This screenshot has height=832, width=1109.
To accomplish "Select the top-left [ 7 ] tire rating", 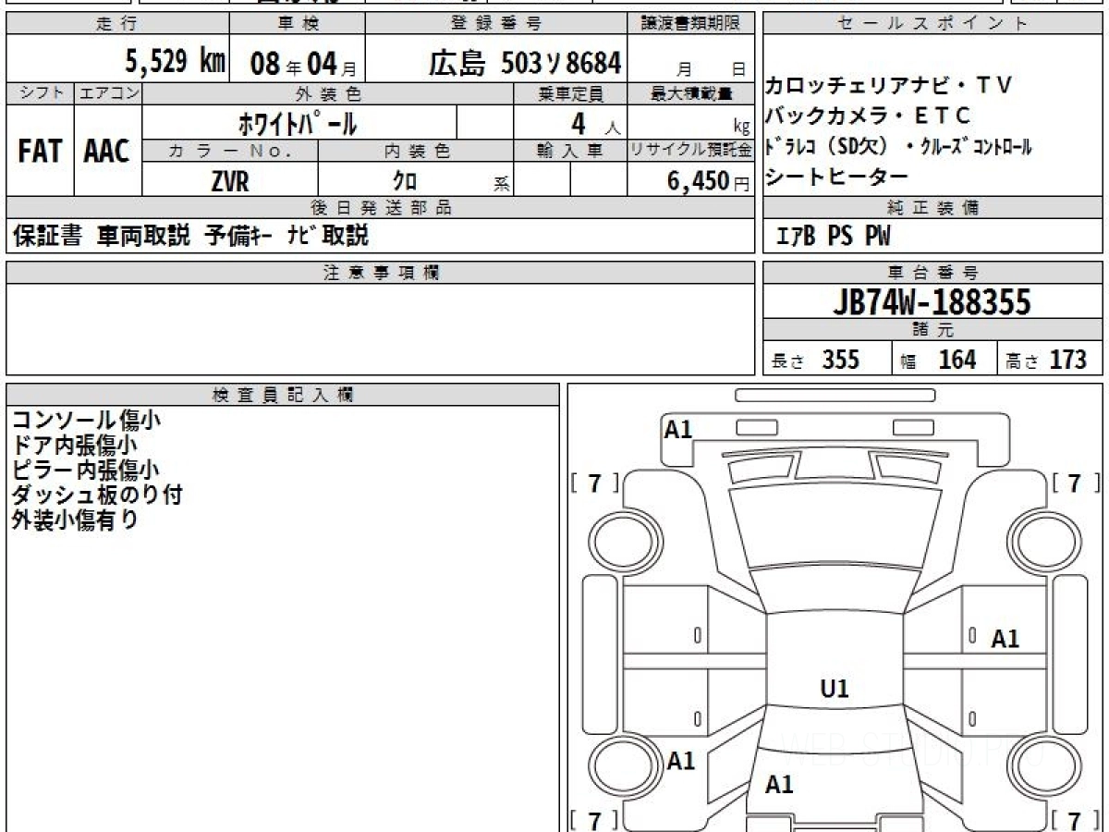I will [x=594, y=483].
